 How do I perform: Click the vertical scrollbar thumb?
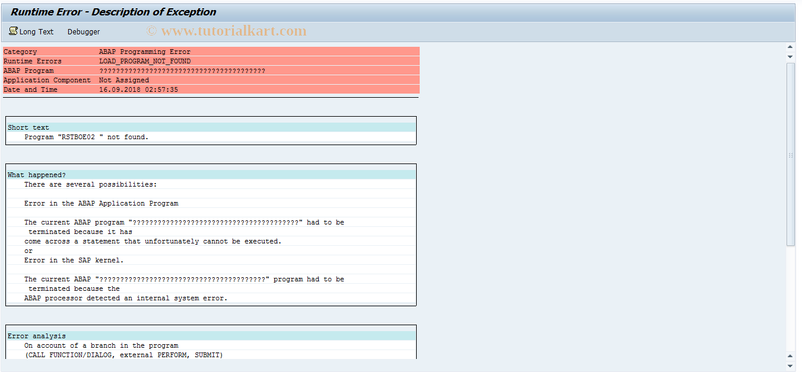coord(790,154)
